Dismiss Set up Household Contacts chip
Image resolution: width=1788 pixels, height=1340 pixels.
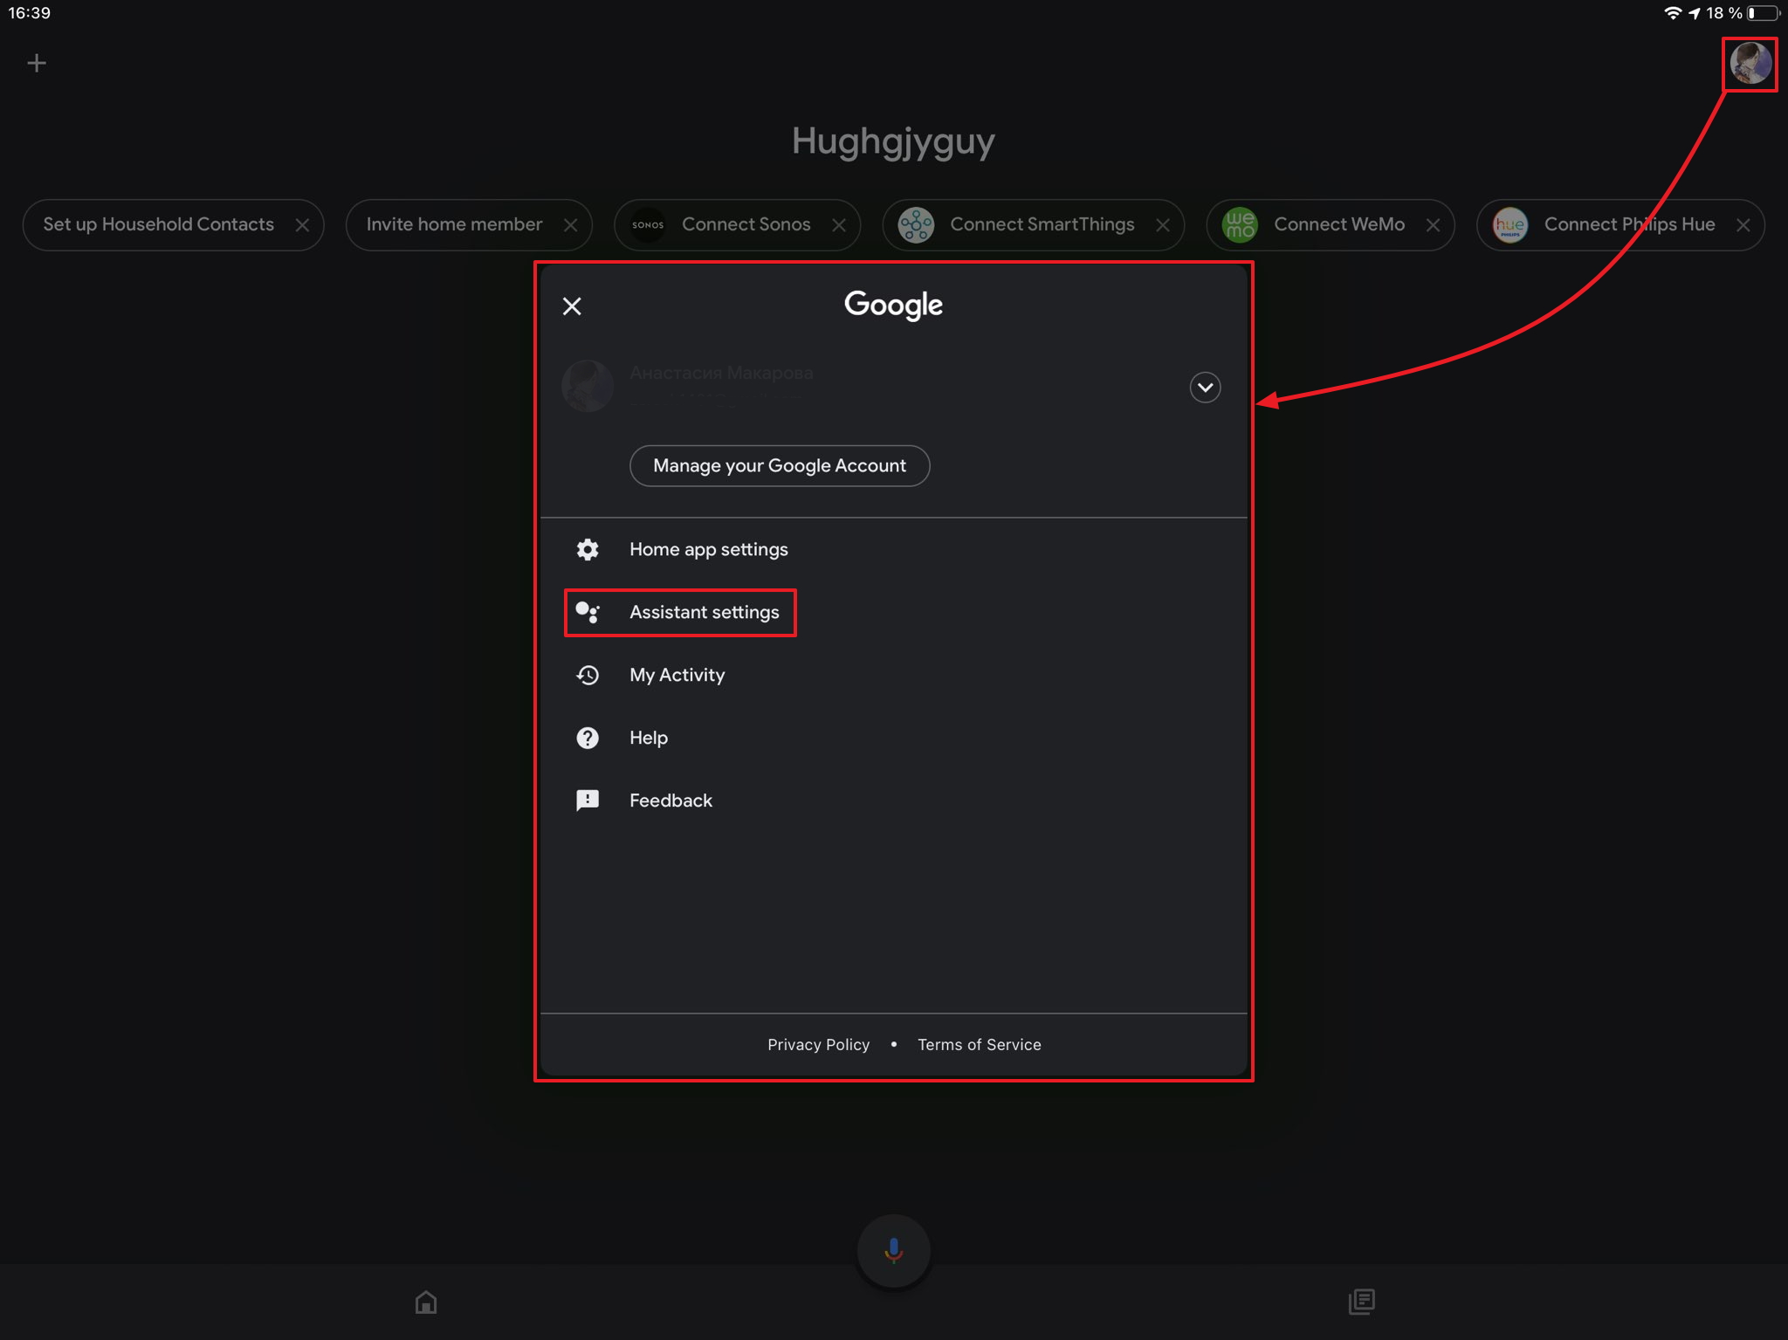pos(302,225)
